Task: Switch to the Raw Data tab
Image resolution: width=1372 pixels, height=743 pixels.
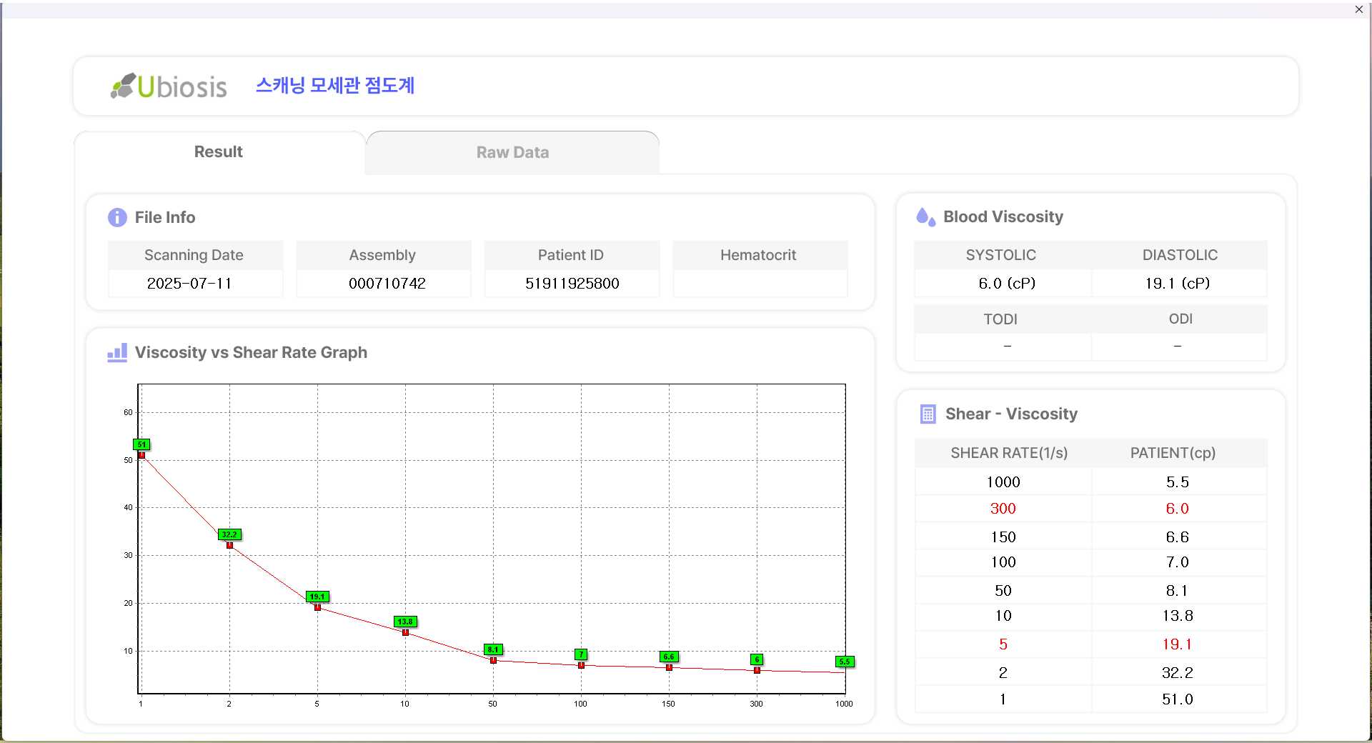Action: coord(512,152)
